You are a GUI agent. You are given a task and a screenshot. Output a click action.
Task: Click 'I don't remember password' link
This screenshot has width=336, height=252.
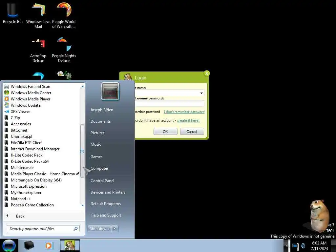click(184, 112)
